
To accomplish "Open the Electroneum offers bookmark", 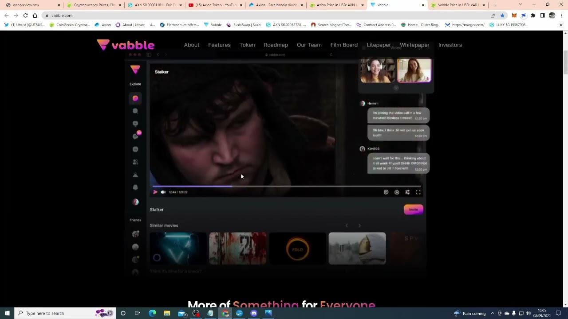I will pyautogui.click(x=179, y=25).
